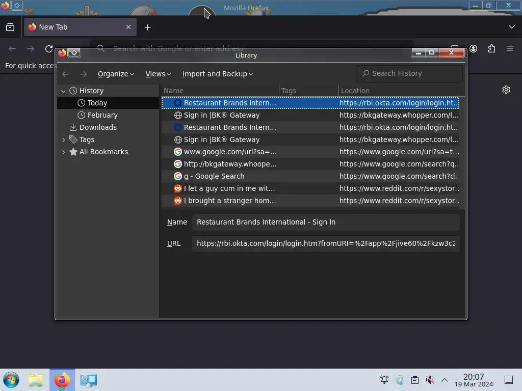Viewport: 522px width, 391px height.
Task: Open the list all tabs dropdown
Action: click(x=512, y=27)
